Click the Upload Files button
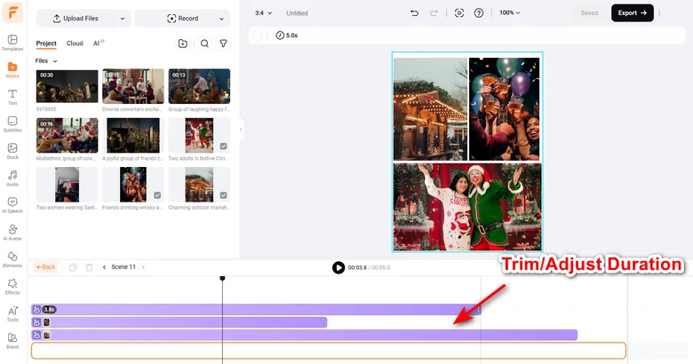693x364 pixels. click(x=76, y=19)
